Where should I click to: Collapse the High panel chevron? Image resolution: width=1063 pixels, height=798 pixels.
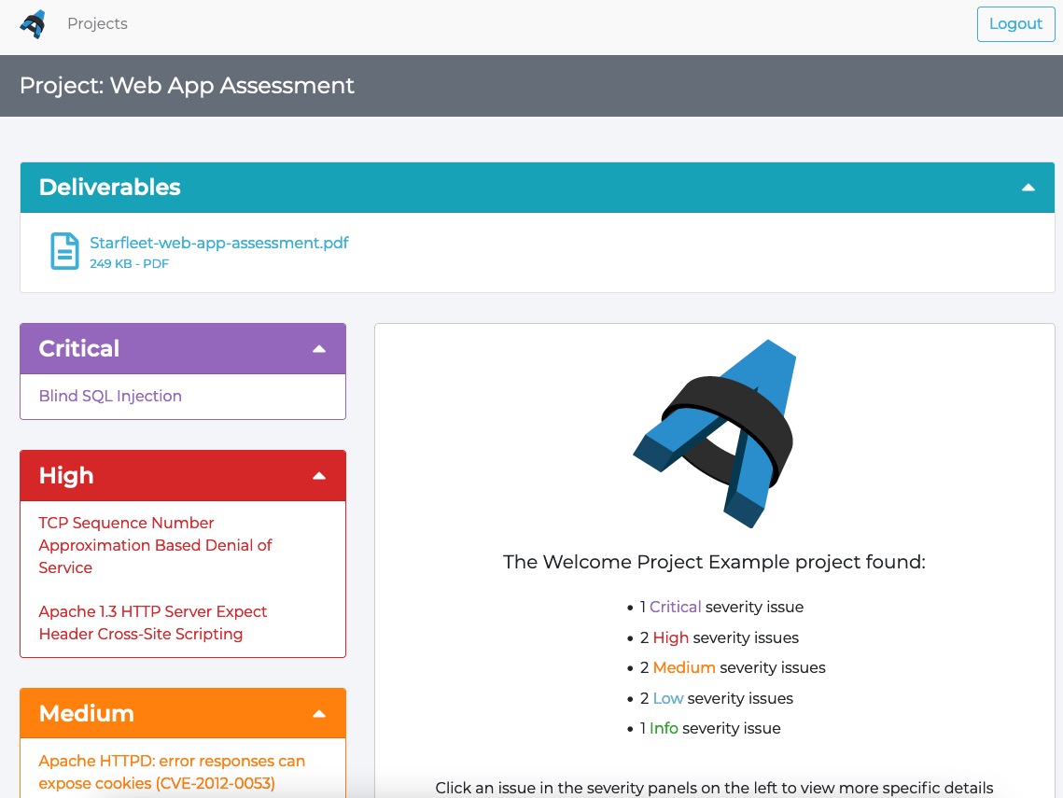(x=318, y=476)
